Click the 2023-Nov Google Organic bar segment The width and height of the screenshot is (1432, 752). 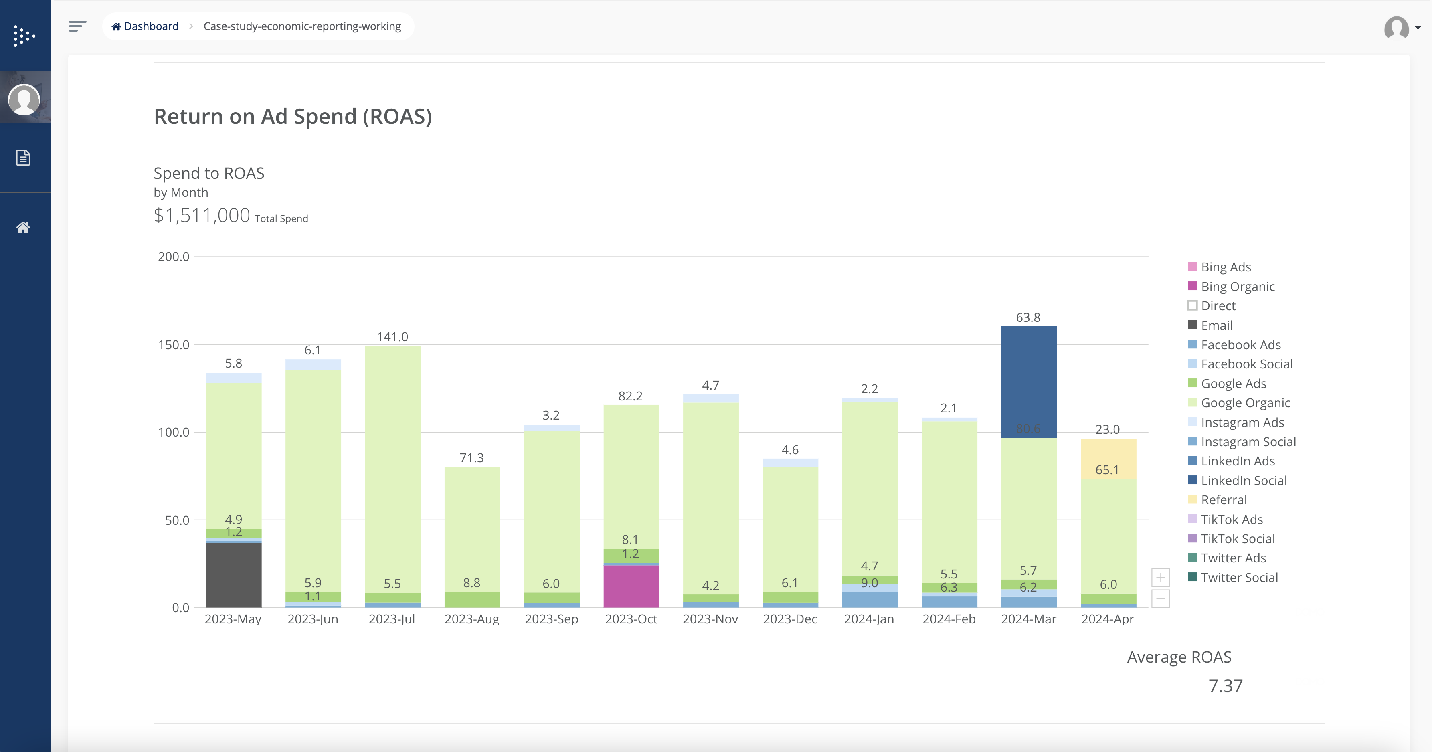tap(710, 499)
